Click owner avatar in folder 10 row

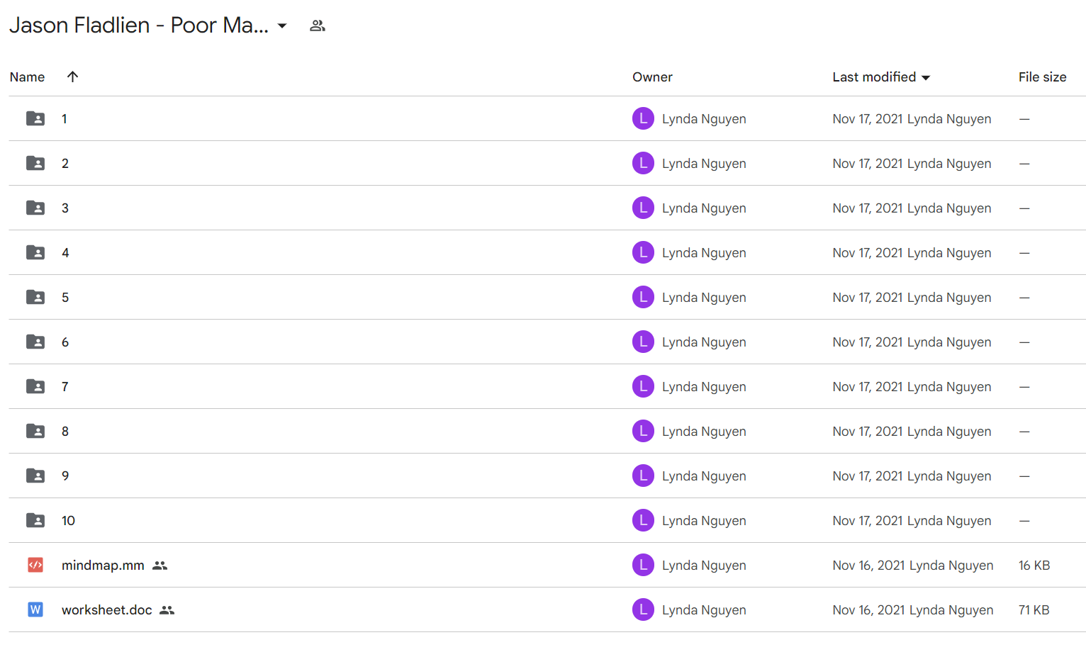643,520
